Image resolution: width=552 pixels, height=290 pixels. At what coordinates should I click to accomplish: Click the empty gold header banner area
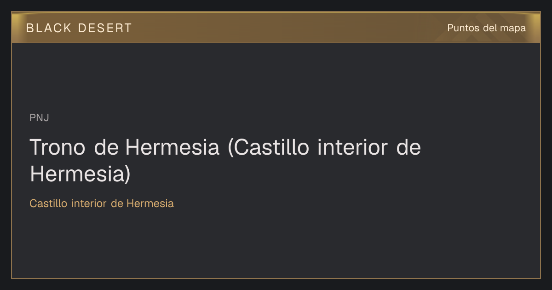pyautogui.click(x=285, y=28)
